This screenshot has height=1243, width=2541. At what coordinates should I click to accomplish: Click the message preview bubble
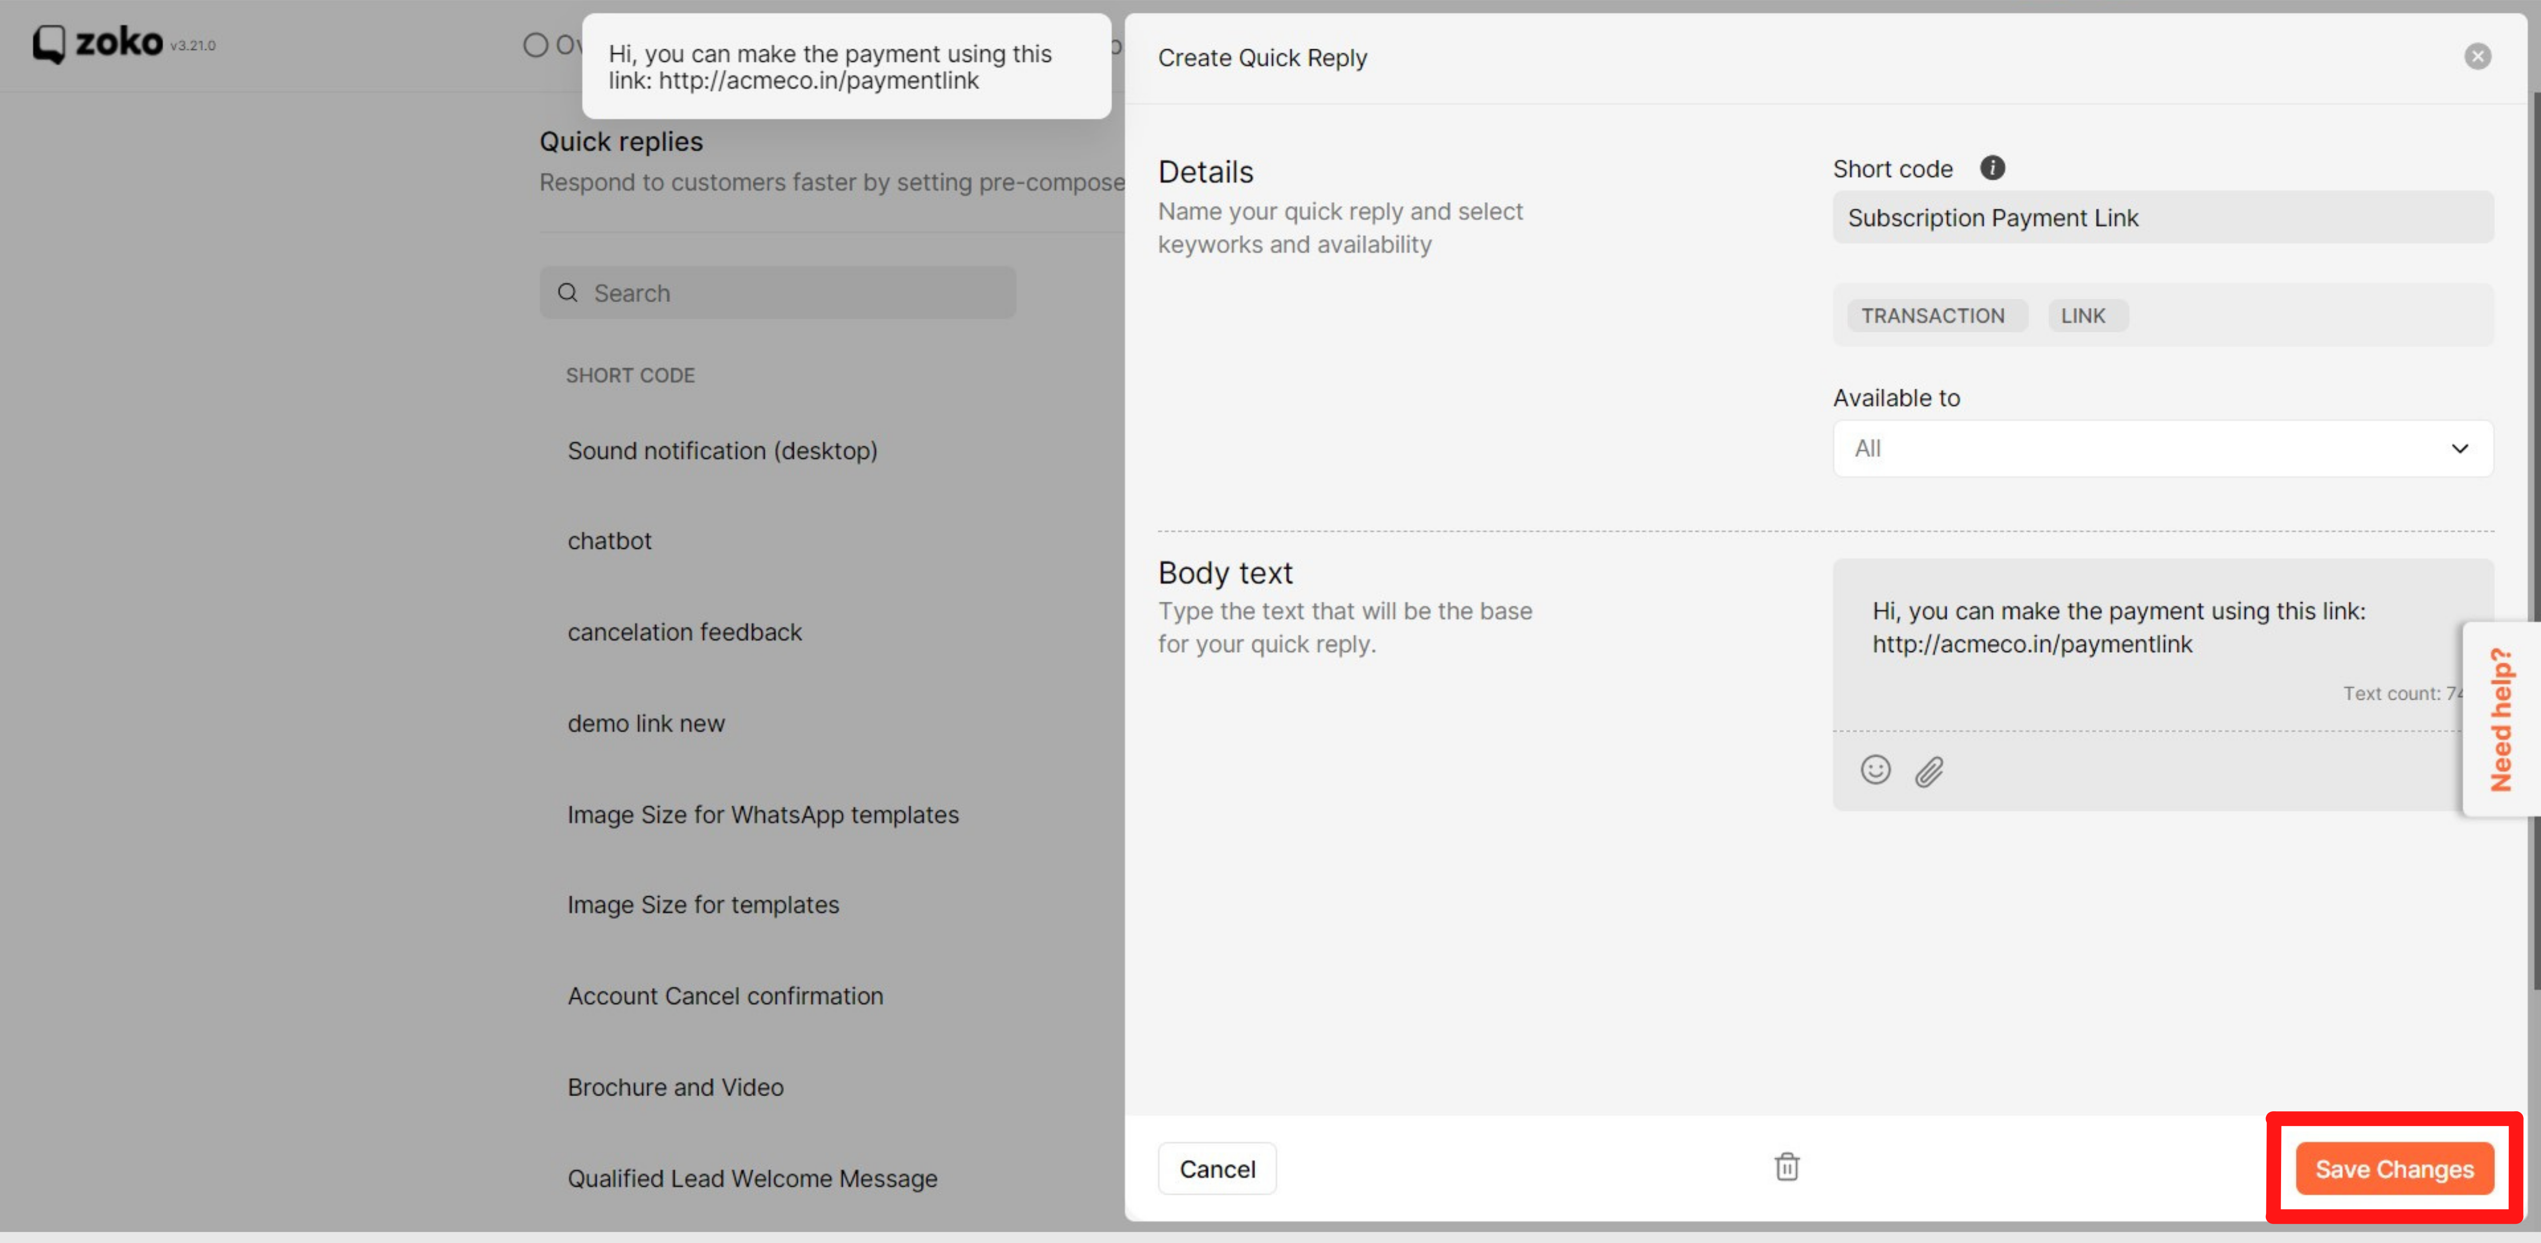(x=847, y=66)
